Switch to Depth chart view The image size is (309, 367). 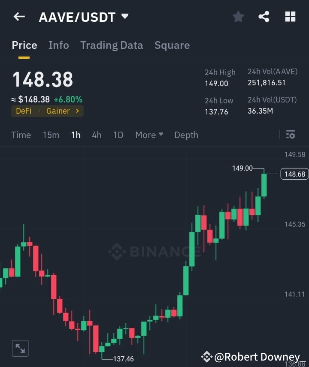(186, 135)
